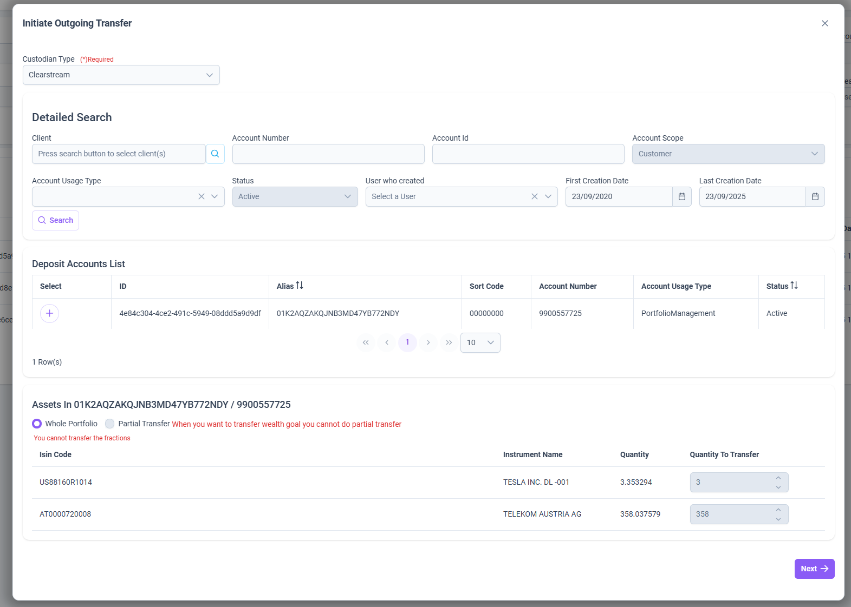Viewport: 851px width, 607px height.
Task: Select the Partial Transfer radio option
Action: pyautogui.click(x=110, y=424)
